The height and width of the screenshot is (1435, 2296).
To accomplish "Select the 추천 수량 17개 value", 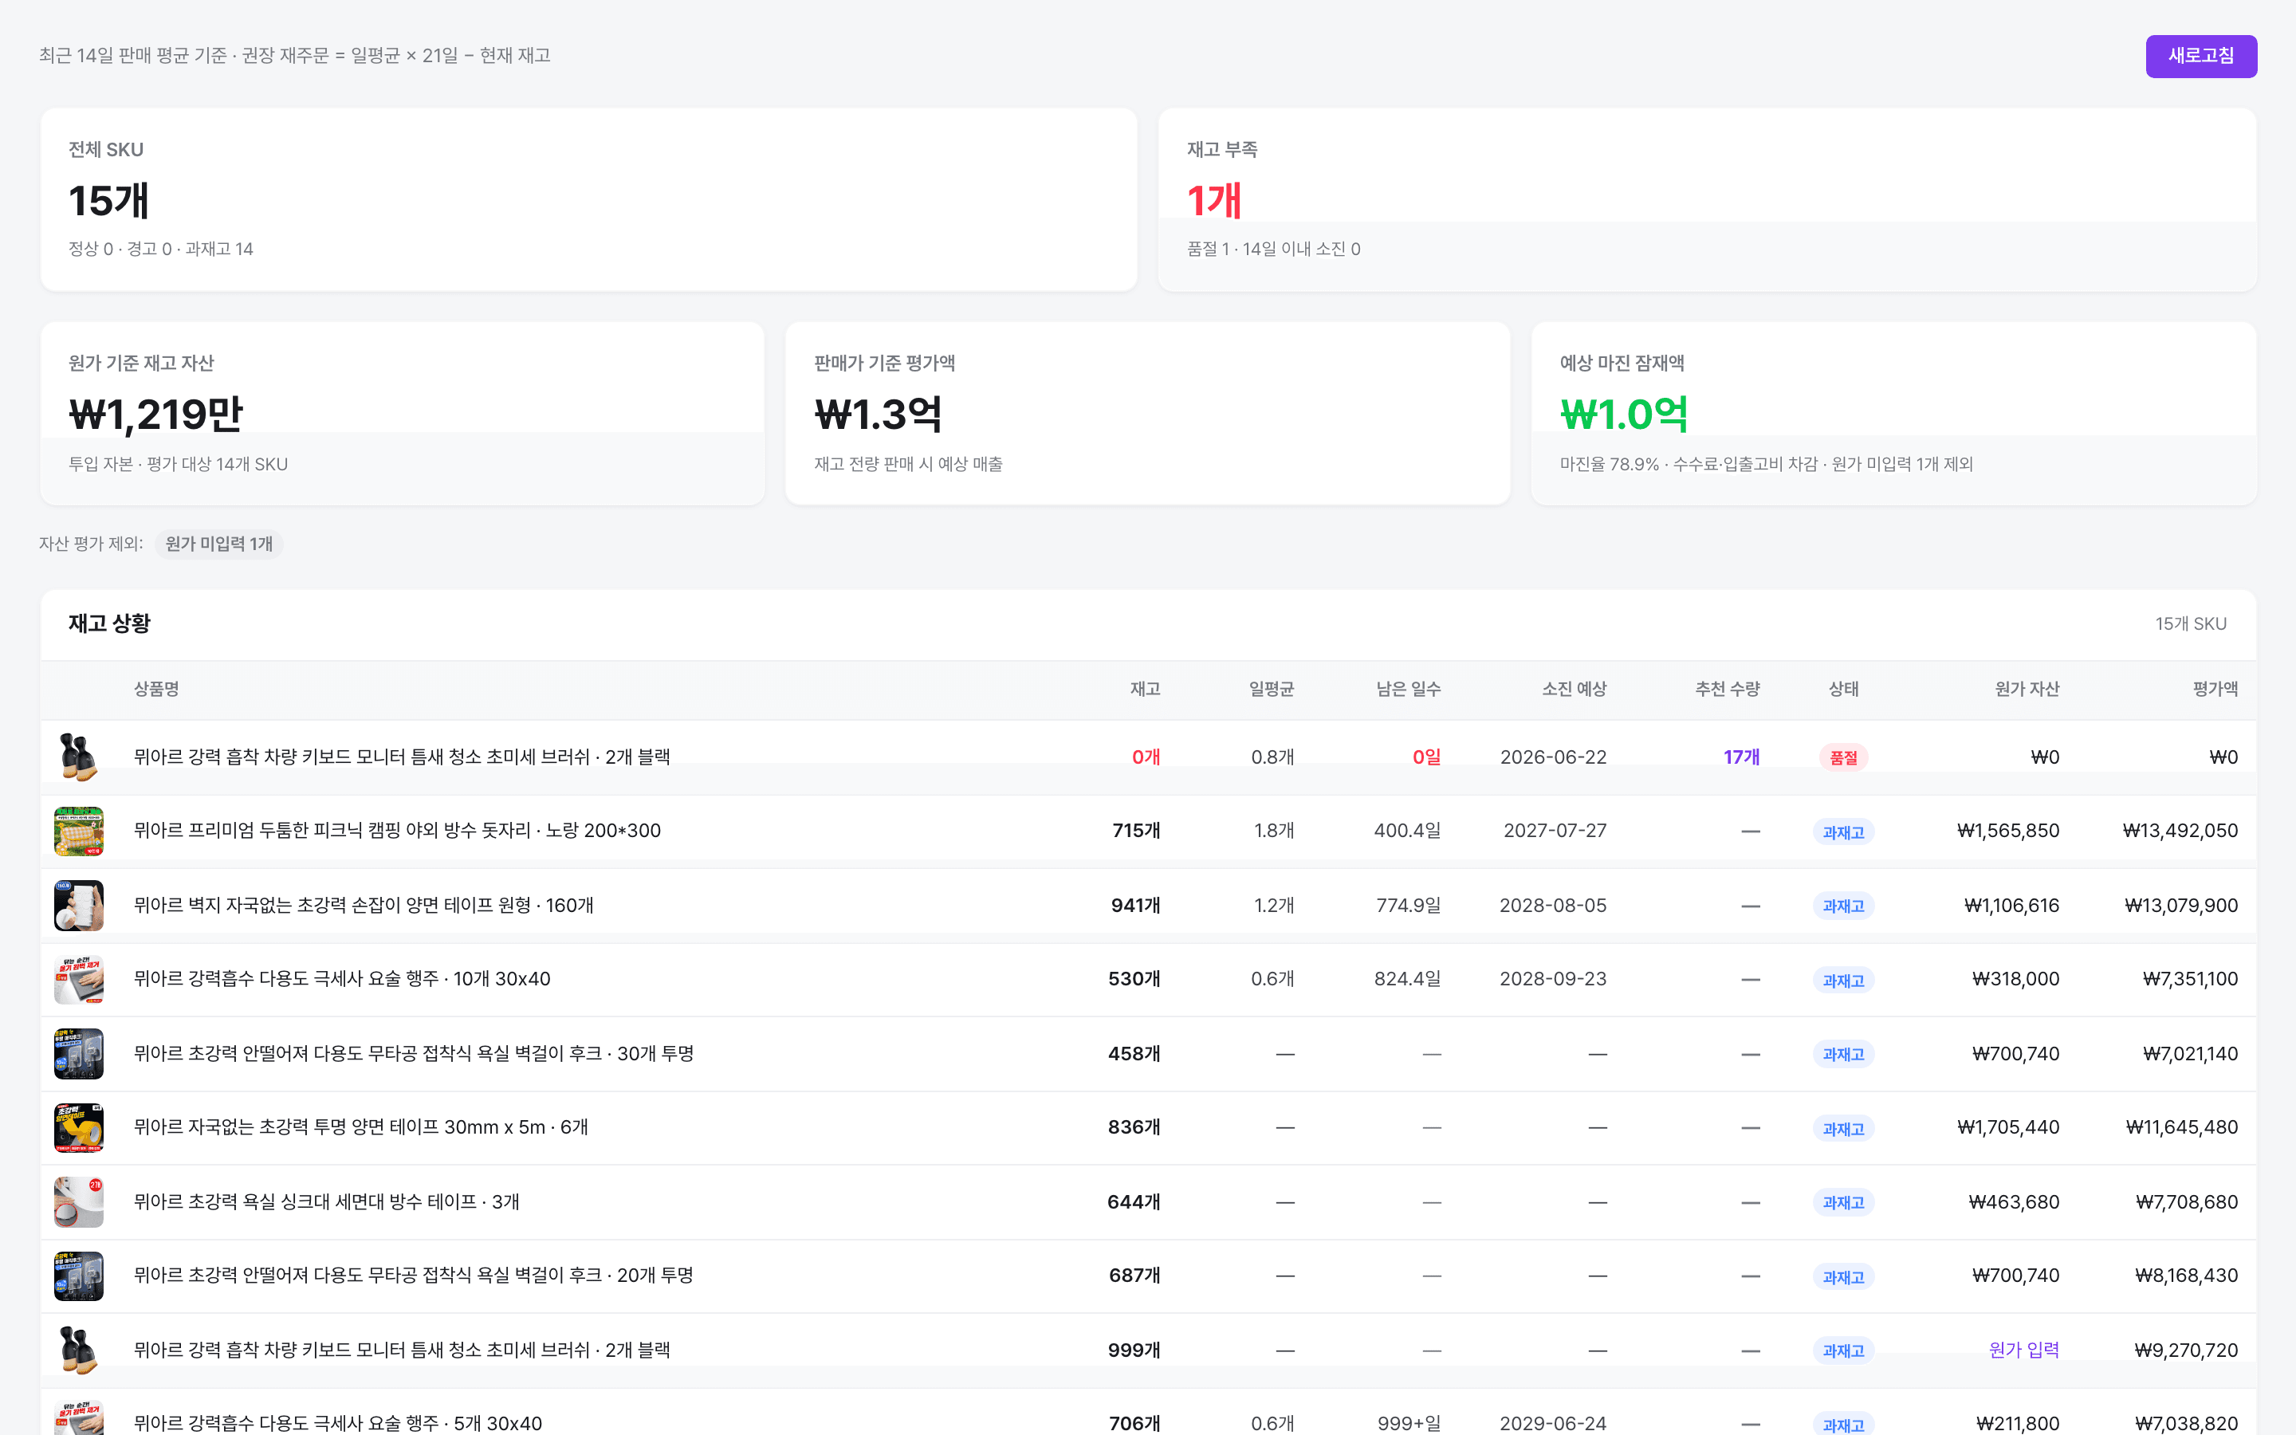I will [1741, 757].
